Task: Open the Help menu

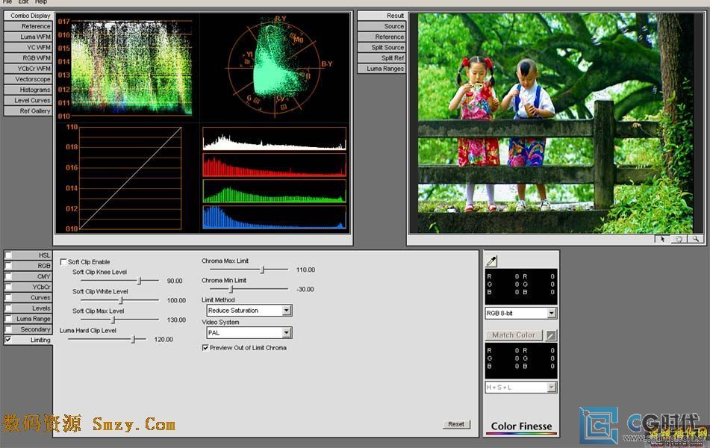Action: 41,1
